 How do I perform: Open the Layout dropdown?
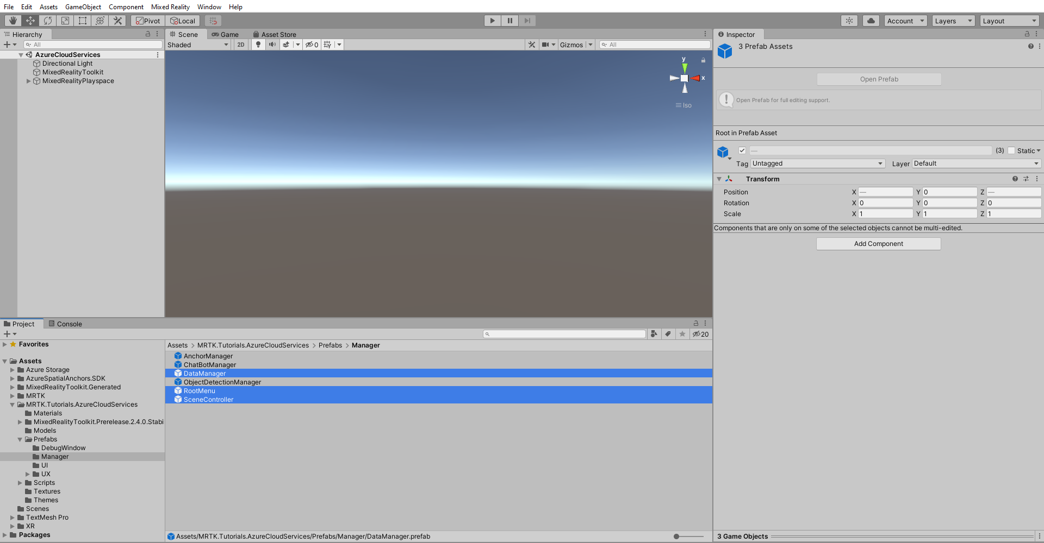coord(1009,21)
